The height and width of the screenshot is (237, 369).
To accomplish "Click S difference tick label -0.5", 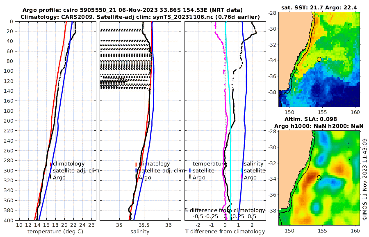I will point(198,216).
